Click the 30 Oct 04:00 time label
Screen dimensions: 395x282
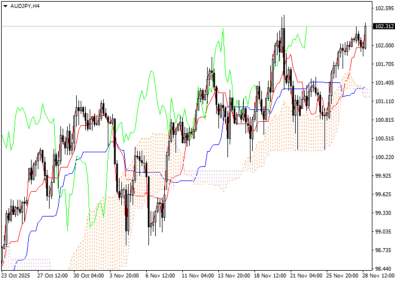(x=89, y=275)
